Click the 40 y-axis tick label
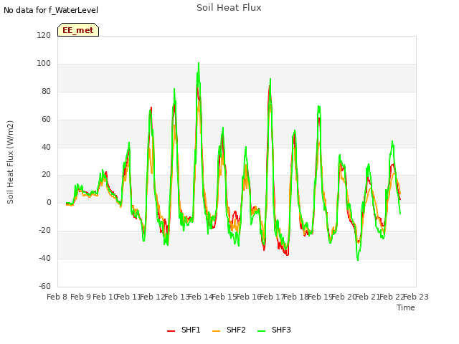 click(x=46, y=147)
